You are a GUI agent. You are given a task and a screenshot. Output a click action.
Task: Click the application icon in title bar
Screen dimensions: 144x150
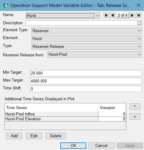pos(6,5)
